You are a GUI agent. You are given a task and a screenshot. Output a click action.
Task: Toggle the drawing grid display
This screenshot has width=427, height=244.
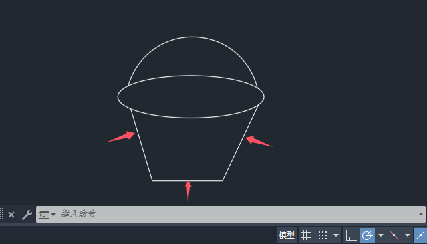point(306,235)
